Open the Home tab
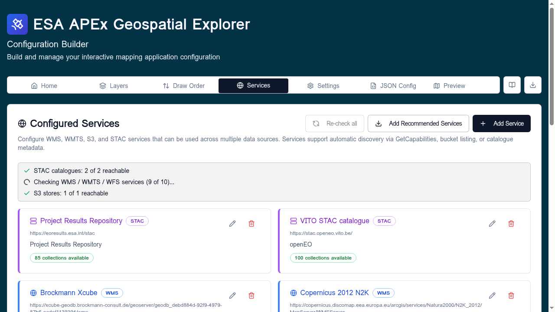 (44, 86)
